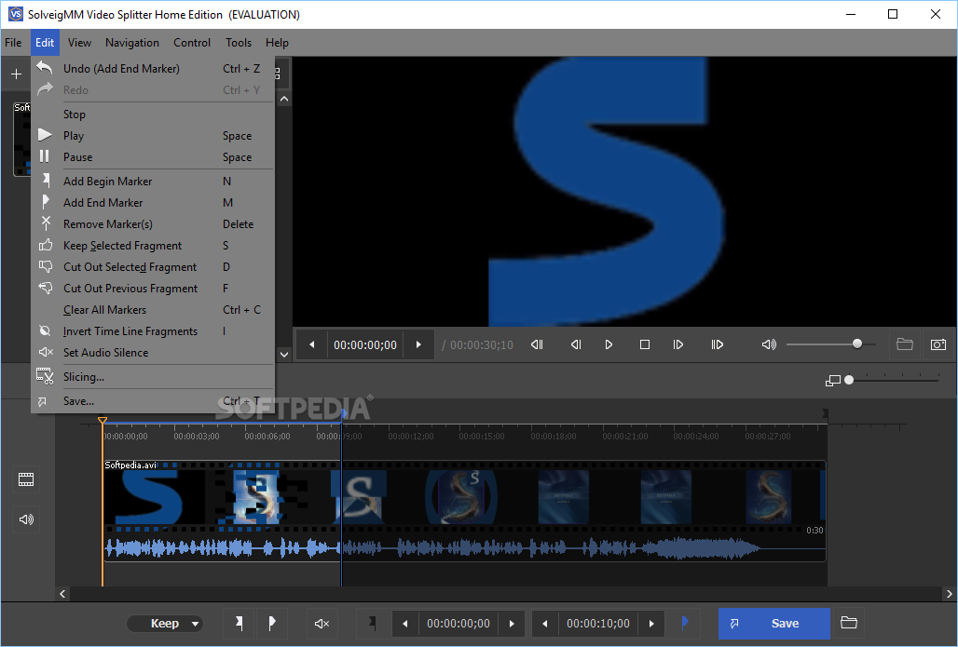Open the Navigation menu

132,43
